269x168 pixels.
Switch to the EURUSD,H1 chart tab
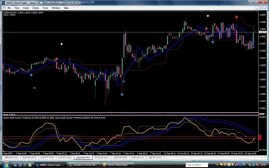pos(138,158)
